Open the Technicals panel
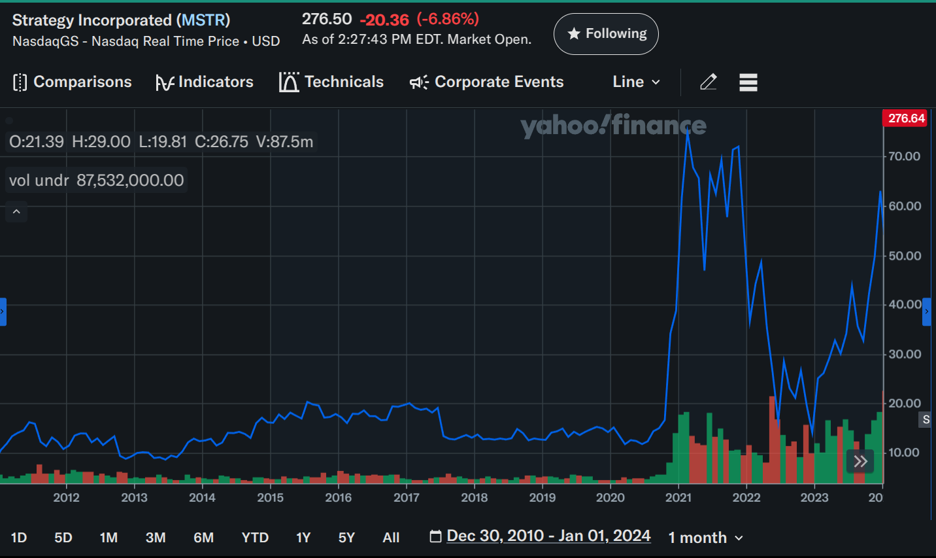The image size is (936, 558). tap(331, 82)
